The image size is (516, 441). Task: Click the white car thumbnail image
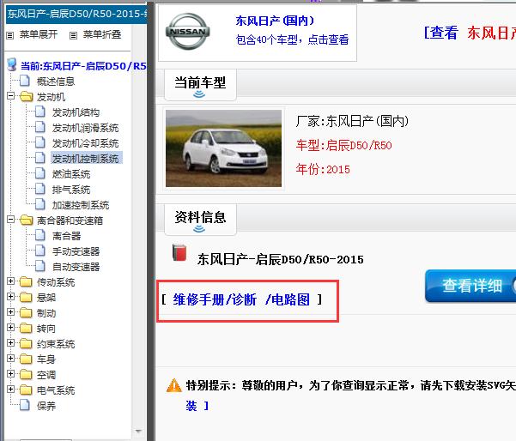[x=223, y=148]
